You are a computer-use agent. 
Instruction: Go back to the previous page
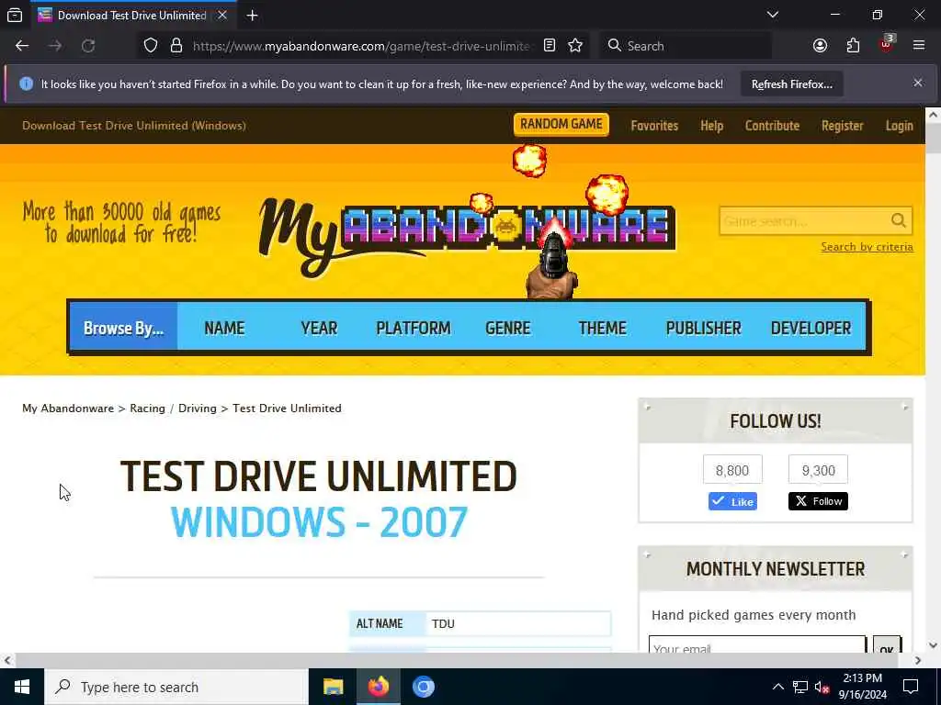22,46
